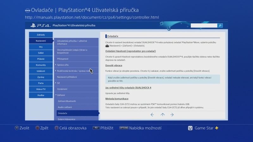Open Audio zařízení page
This screenshot has width=253, height=142.
tap(77, 107)
